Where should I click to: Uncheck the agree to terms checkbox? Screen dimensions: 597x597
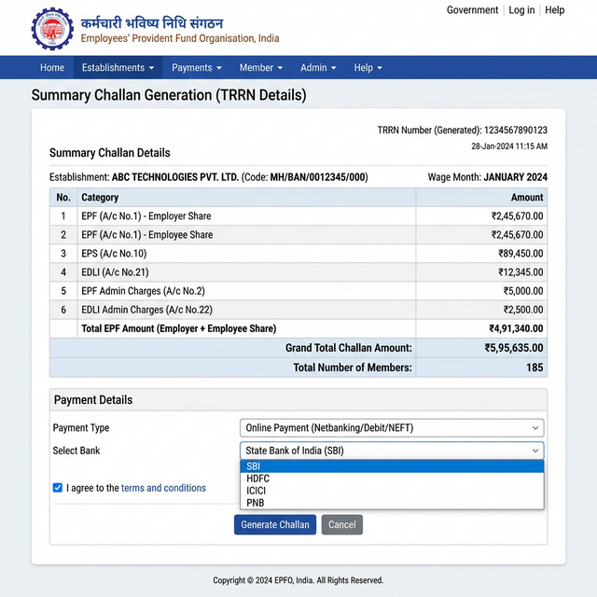(x=58, y=488)
